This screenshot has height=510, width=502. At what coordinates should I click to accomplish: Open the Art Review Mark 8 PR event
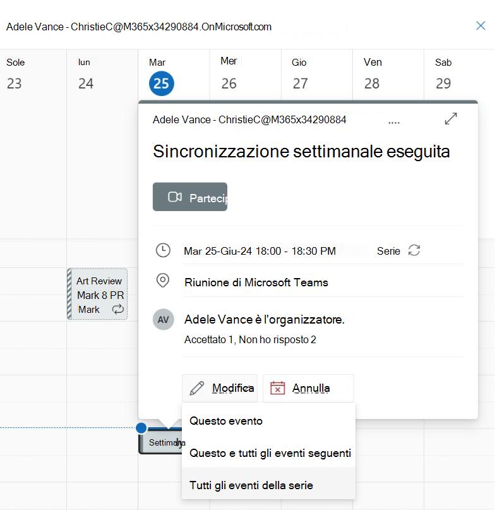(97, 294)
